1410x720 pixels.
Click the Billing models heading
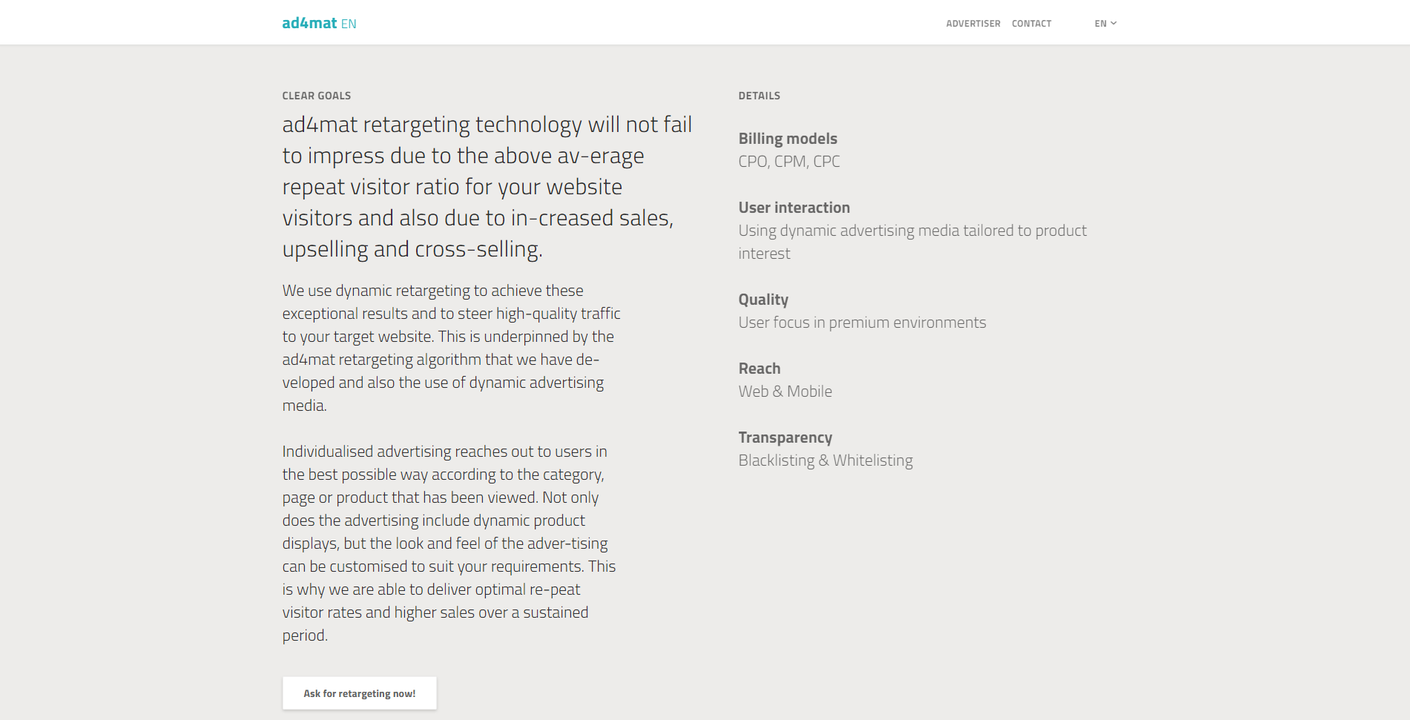788,139
